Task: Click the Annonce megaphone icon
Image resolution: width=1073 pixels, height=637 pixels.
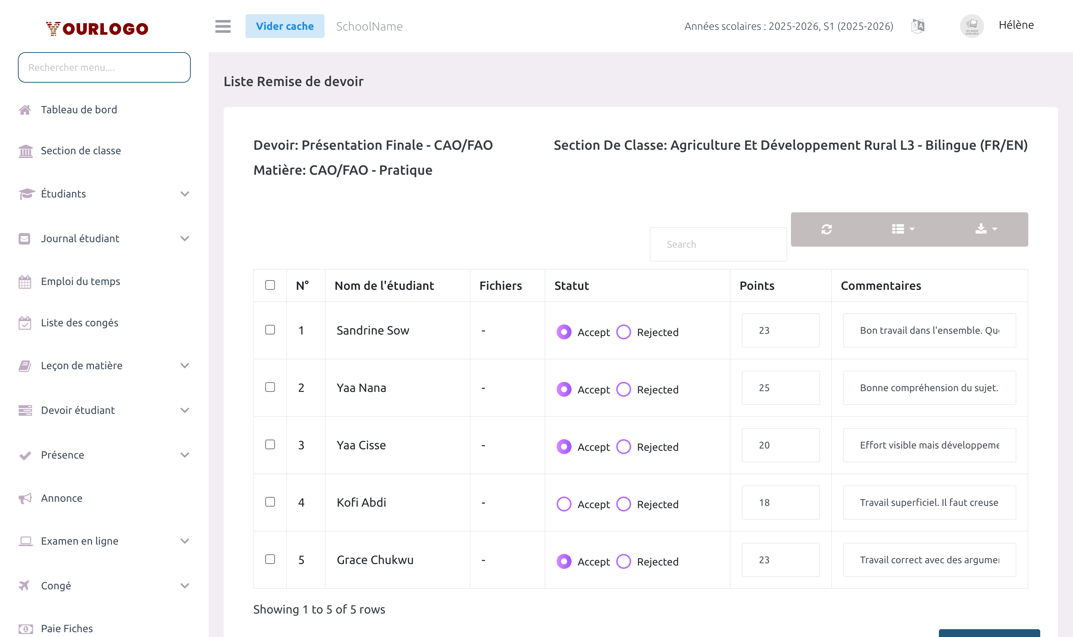Action: [x=25, y=498]
